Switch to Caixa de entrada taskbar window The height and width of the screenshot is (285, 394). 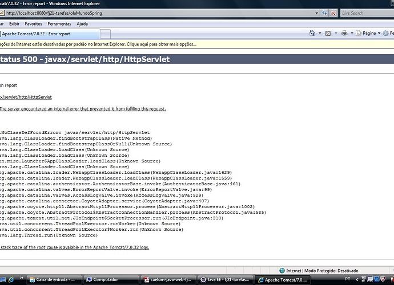click(54, 279)
